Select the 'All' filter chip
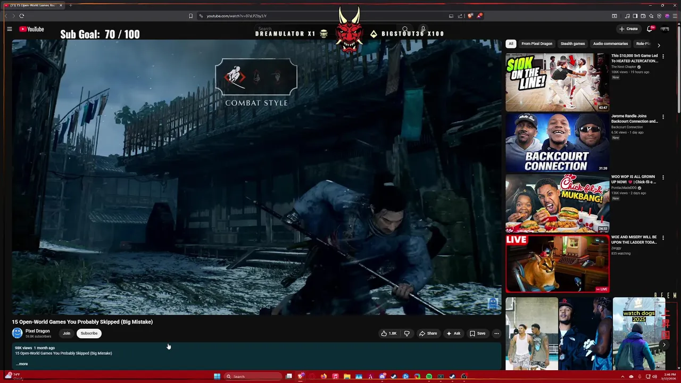 click(x=511, y=44)
